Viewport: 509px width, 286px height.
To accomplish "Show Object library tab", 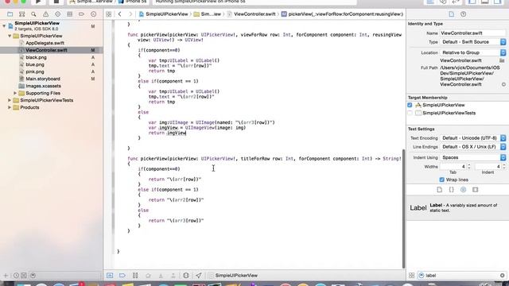I will [x=463, y=190].
